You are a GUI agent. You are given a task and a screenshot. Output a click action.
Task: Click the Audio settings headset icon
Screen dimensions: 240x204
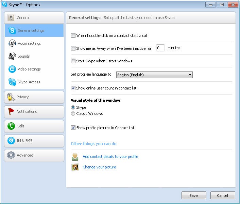[x=12, y=43]
